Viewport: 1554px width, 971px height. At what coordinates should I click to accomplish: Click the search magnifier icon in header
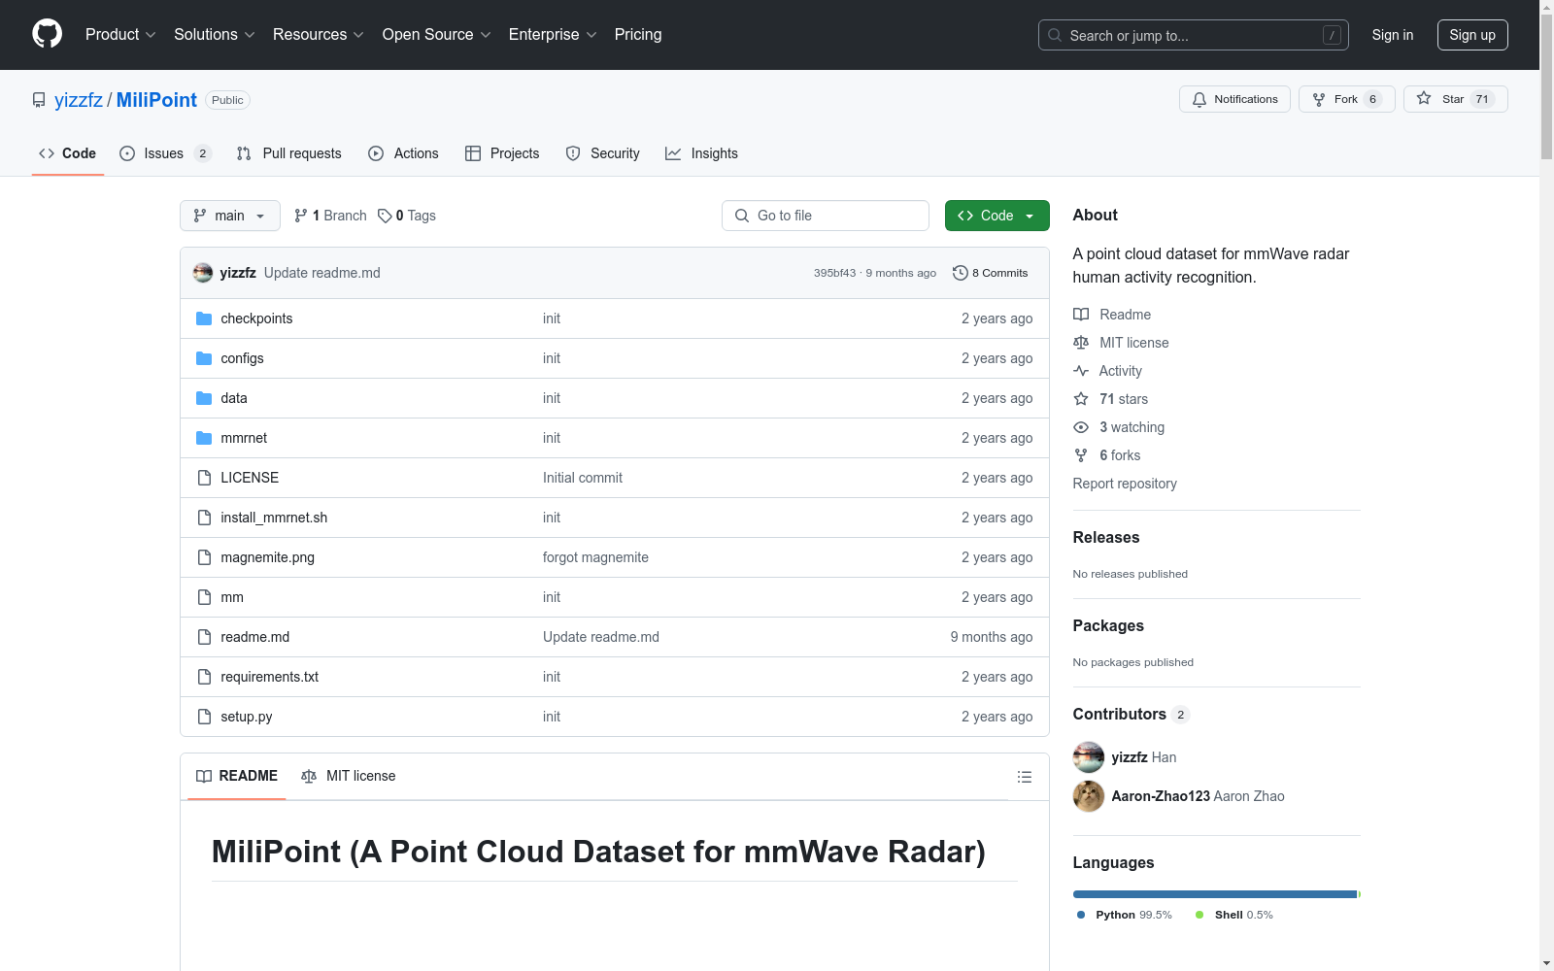point(1055,35)
